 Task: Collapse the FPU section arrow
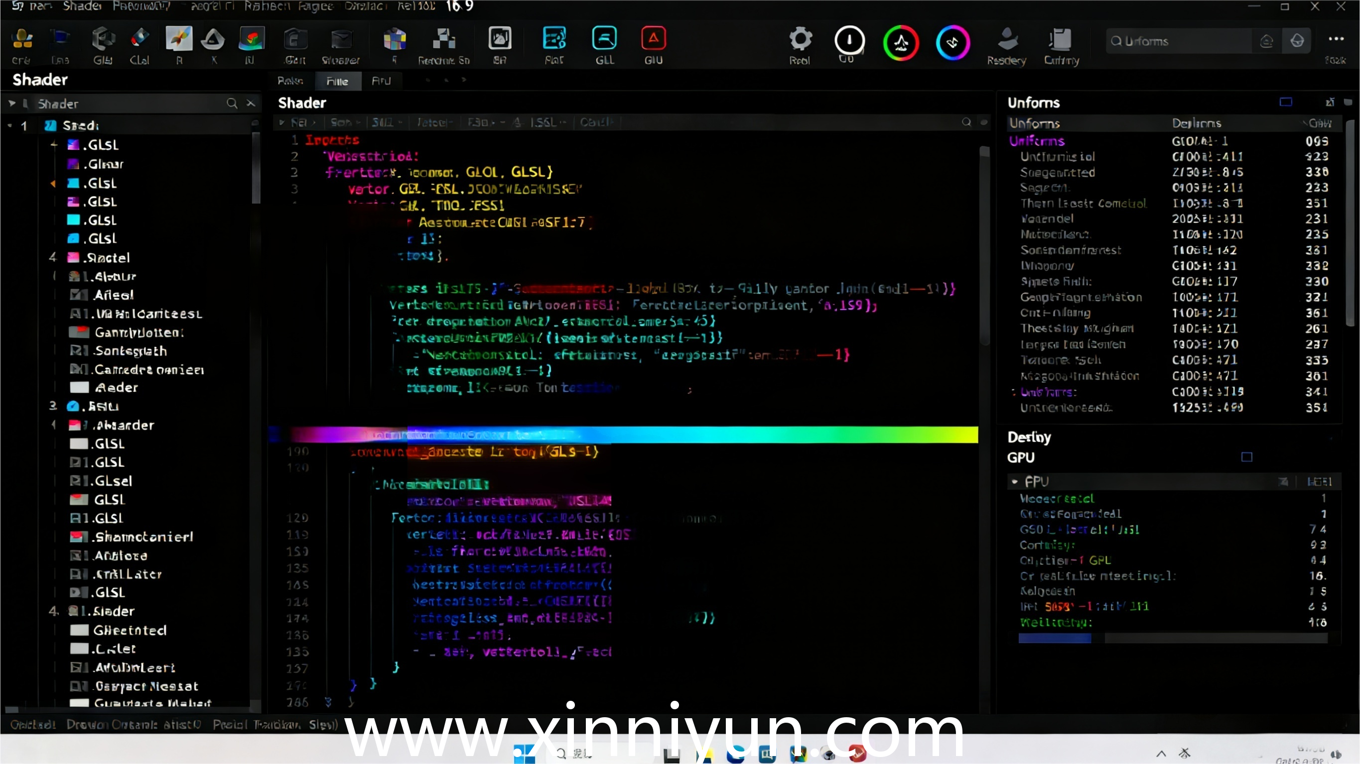pos(1015,482)
